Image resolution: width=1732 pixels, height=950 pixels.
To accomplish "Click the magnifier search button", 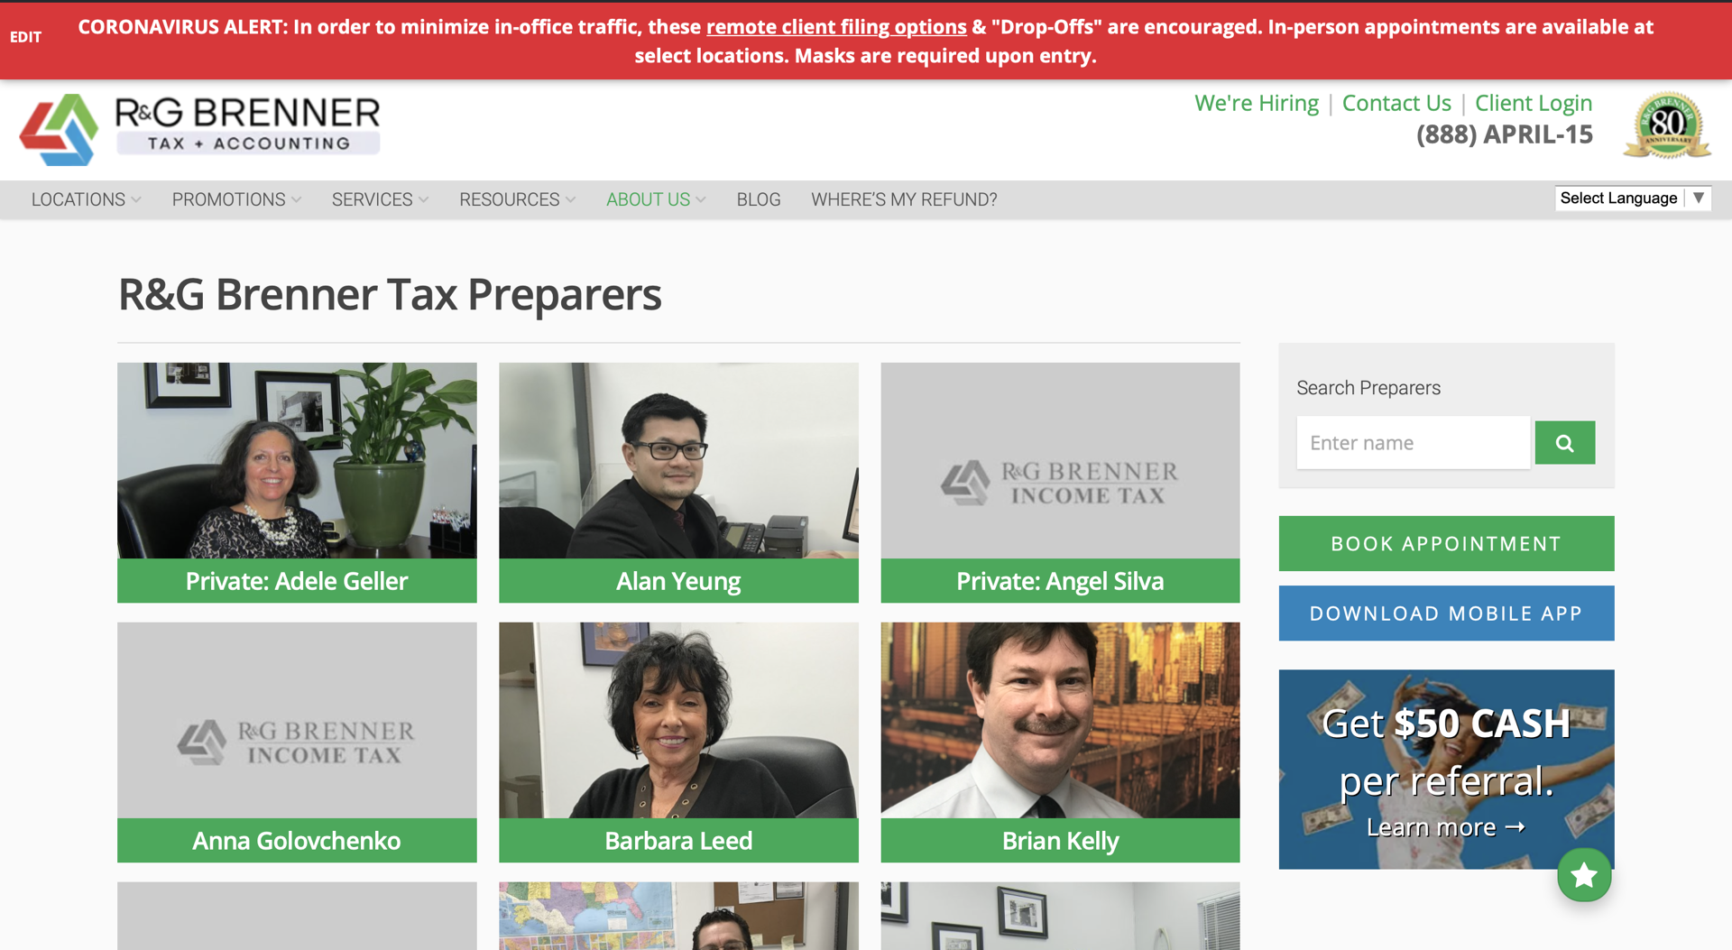I will [1564, 443].
